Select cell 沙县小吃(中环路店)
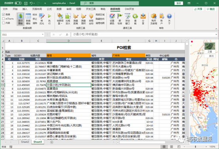 coord(69,85)
